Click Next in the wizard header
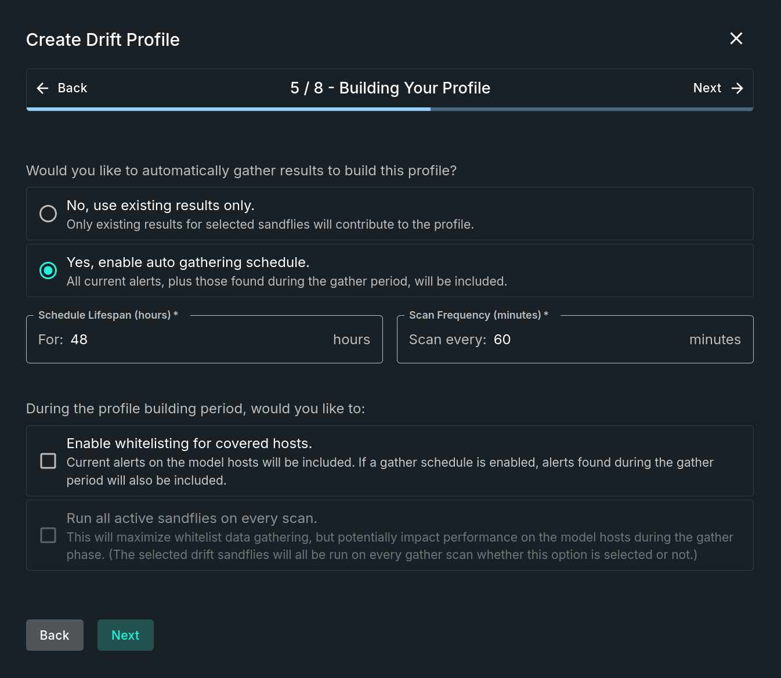Image resolution: width=781 pixels, height=678 pixels. coord(707,88)
